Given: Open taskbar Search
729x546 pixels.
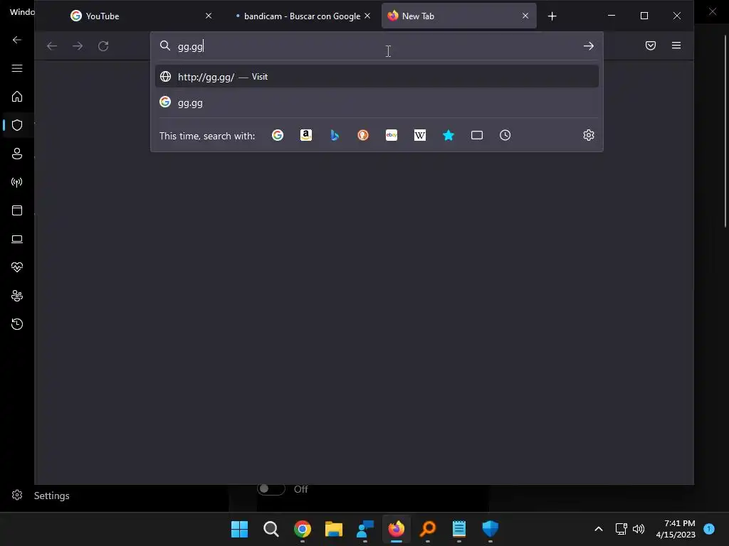Looking at the screenshot, I should tap(271, 529).
